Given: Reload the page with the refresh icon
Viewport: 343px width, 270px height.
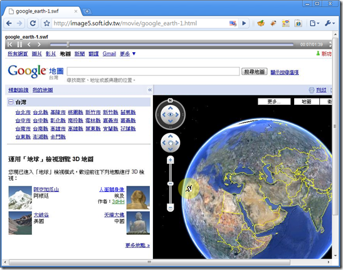Looking at the screenshot, I should pyautogui.click(x=33, y=23).
